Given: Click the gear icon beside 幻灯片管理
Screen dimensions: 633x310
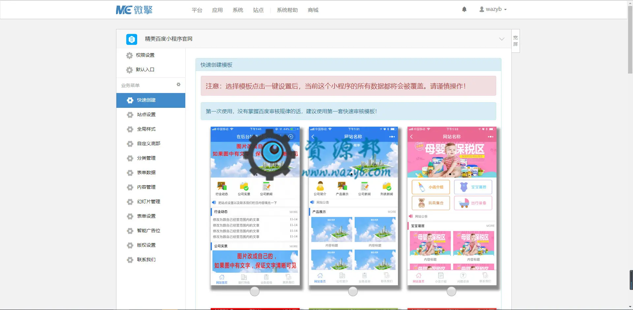Looking at the screenshot, I should tap(130, 202).
